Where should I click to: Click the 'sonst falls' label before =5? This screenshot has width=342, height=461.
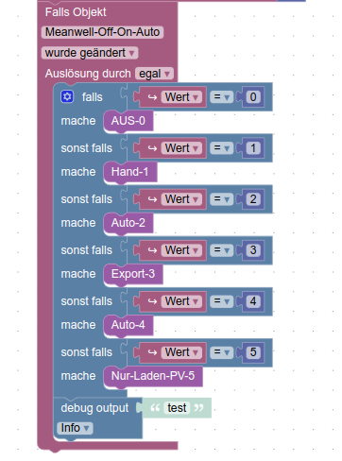pyautogui.click(x=87, y=352)
